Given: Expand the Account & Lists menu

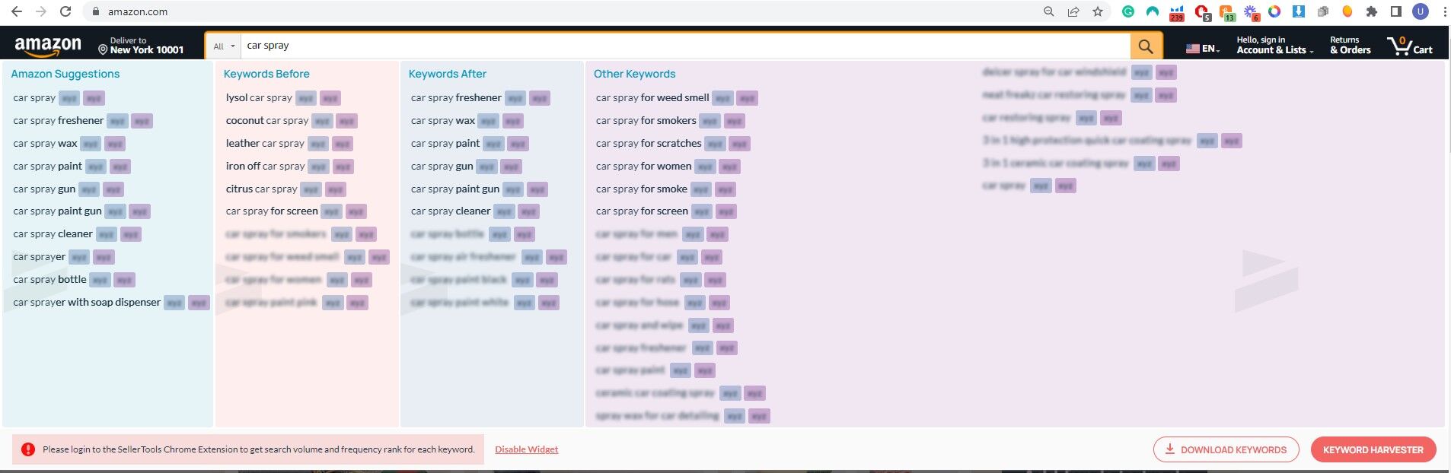Looking at the screenshot, I should coord(1275,46).
